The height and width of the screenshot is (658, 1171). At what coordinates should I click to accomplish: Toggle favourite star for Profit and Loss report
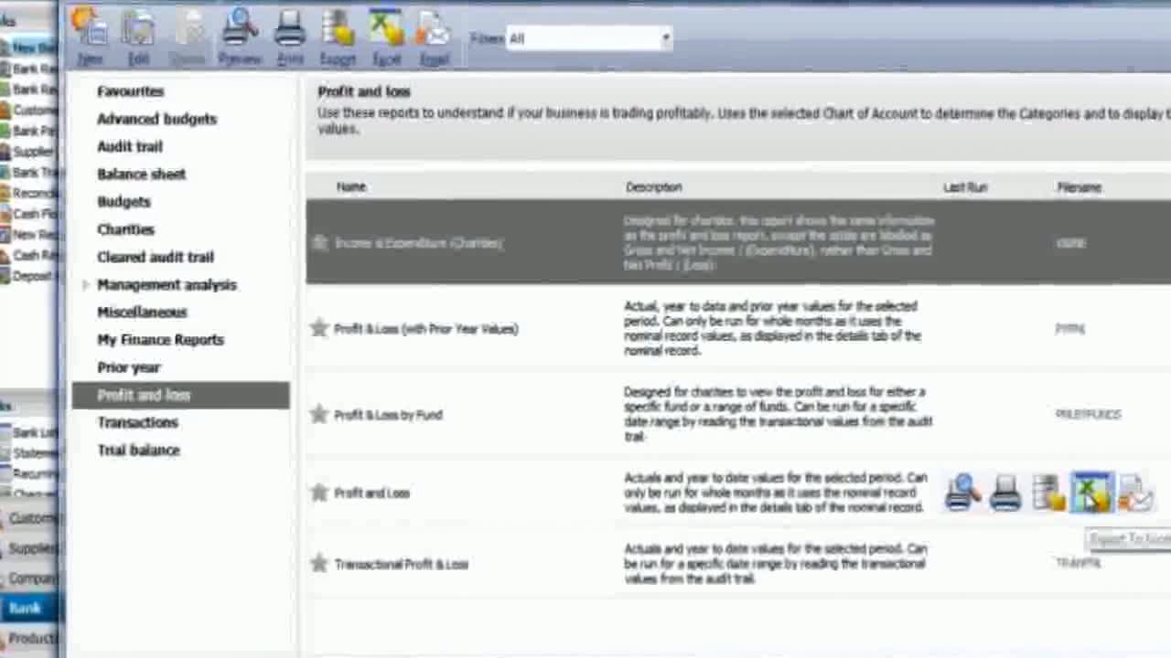(x=319, y=493)
